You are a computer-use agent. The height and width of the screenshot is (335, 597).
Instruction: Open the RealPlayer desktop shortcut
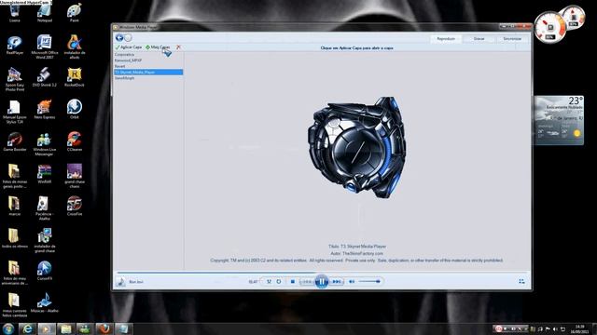pyautogui.click(x=15, y=46)
